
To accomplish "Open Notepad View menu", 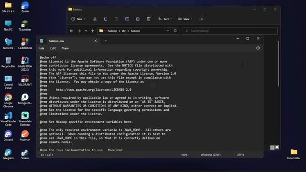I will point(66,48).
